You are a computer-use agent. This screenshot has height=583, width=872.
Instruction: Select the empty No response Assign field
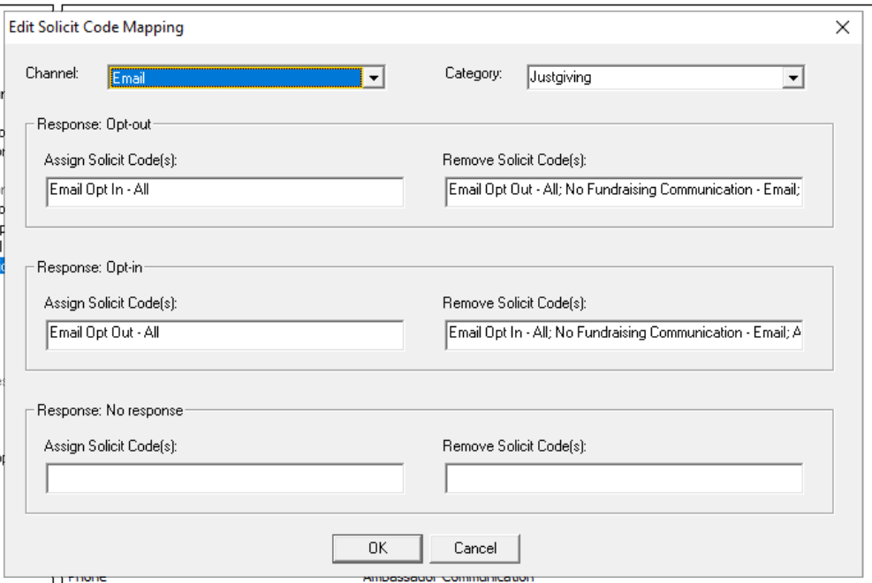click(x=224, y=477)
